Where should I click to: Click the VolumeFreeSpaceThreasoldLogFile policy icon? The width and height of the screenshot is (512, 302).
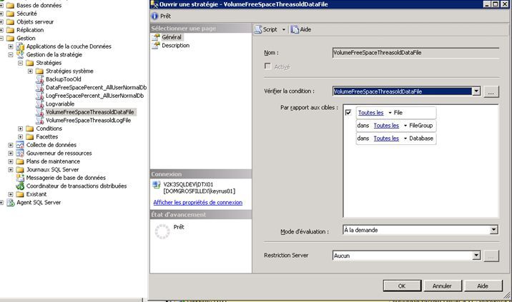40,121
